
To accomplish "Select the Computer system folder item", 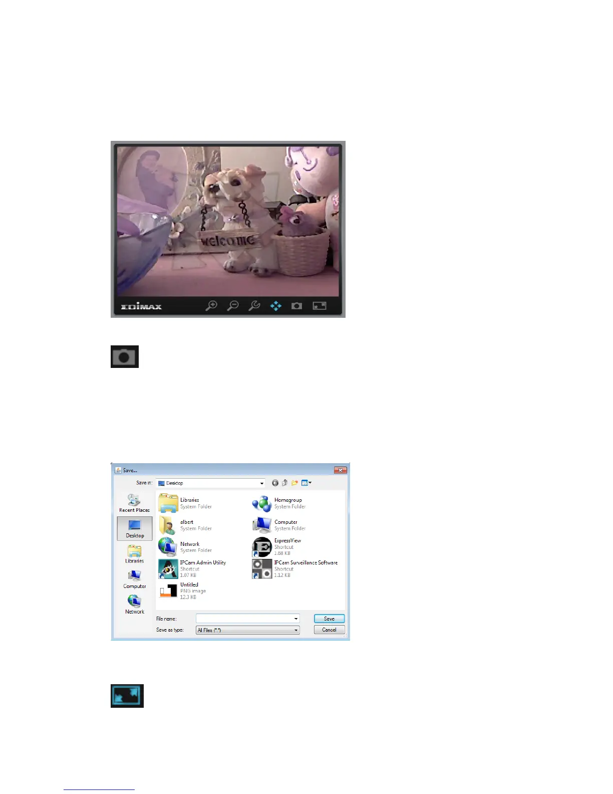I will pos(279,525).
